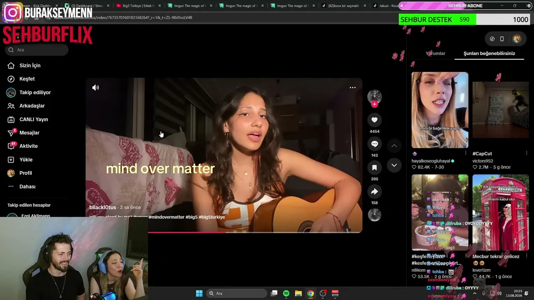
Task: Open Task View in the taskbar
Action: click(x=274, y=293)
